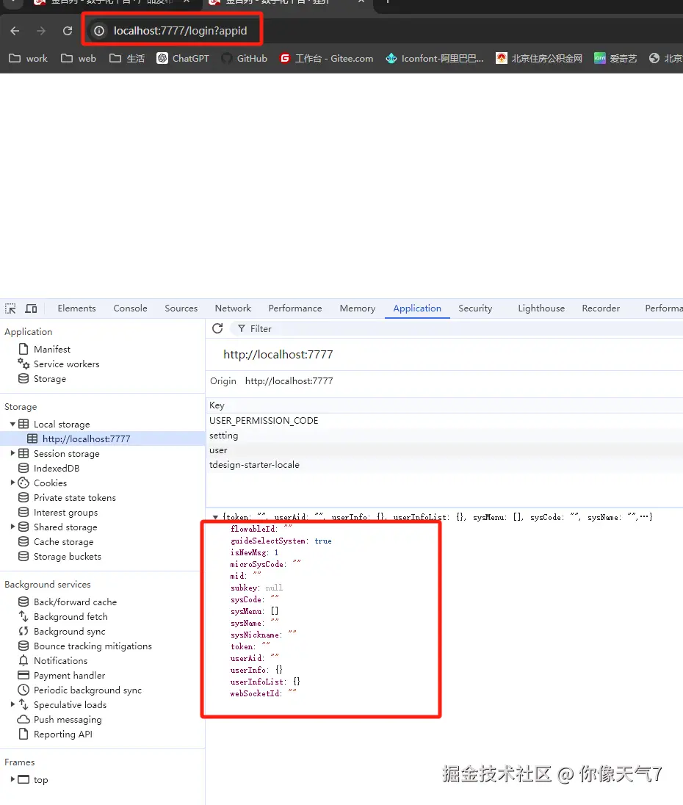Open the Private state tokens item
The height and width of the screenshot is (805, 683).
(74, 497)
